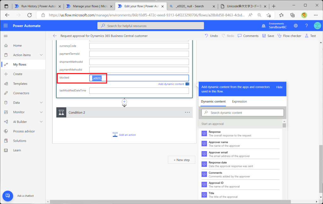Switch to the Expression tab

tap(239, 102)
